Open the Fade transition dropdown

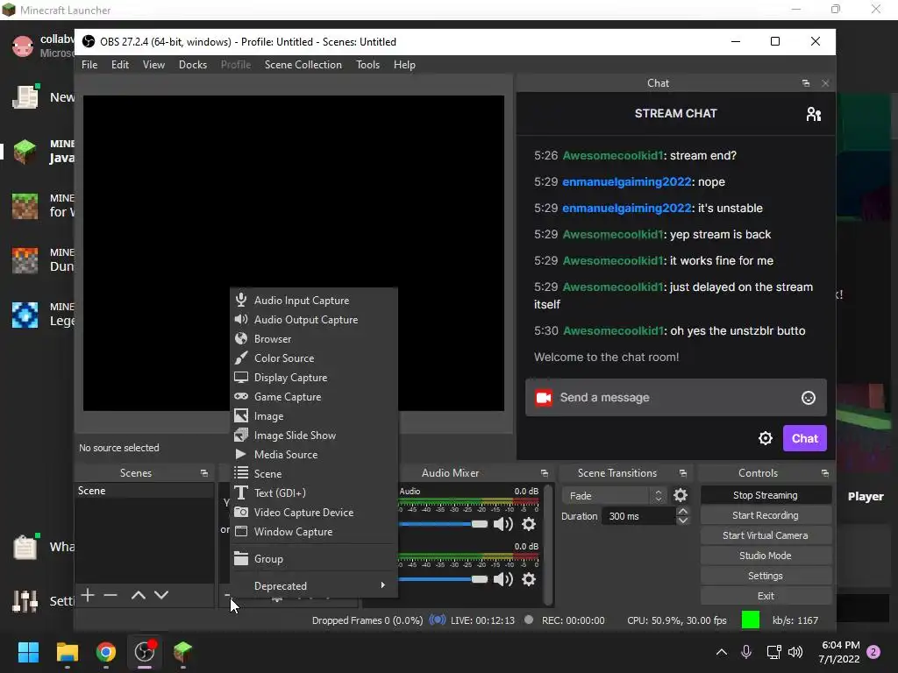614,496
